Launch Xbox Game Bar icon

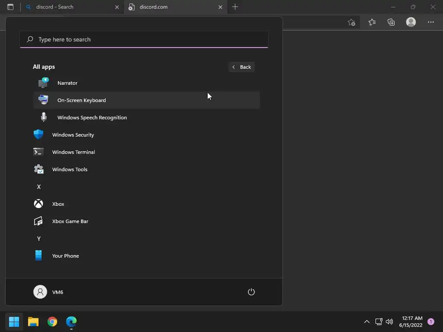[39, 221]
